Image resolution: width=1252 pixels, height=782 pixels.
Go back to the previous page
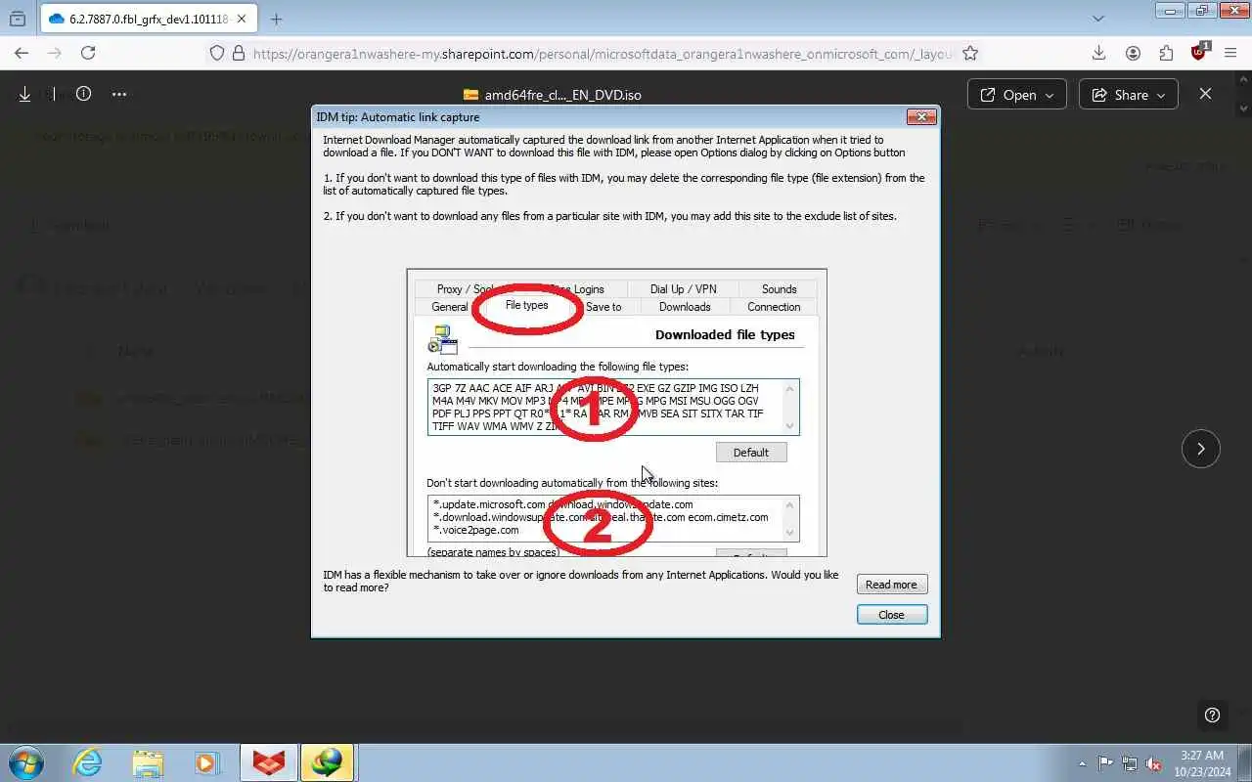(x=22, y=53)
